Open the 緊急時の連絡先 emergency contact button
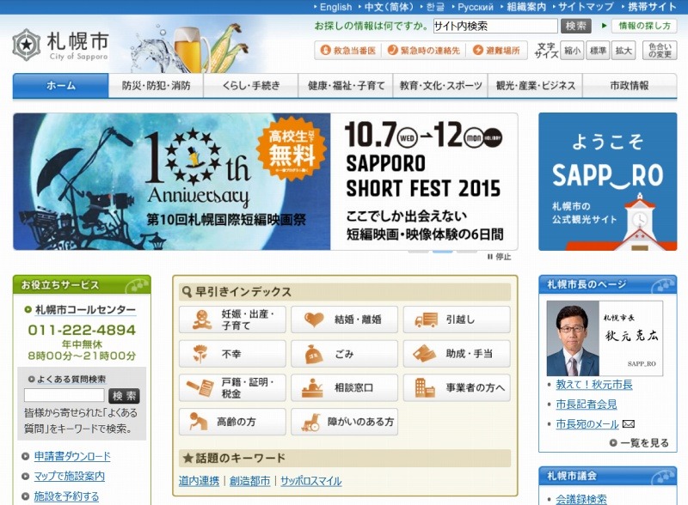This screenshot has width=688, height=505. [x=424, y=51]
